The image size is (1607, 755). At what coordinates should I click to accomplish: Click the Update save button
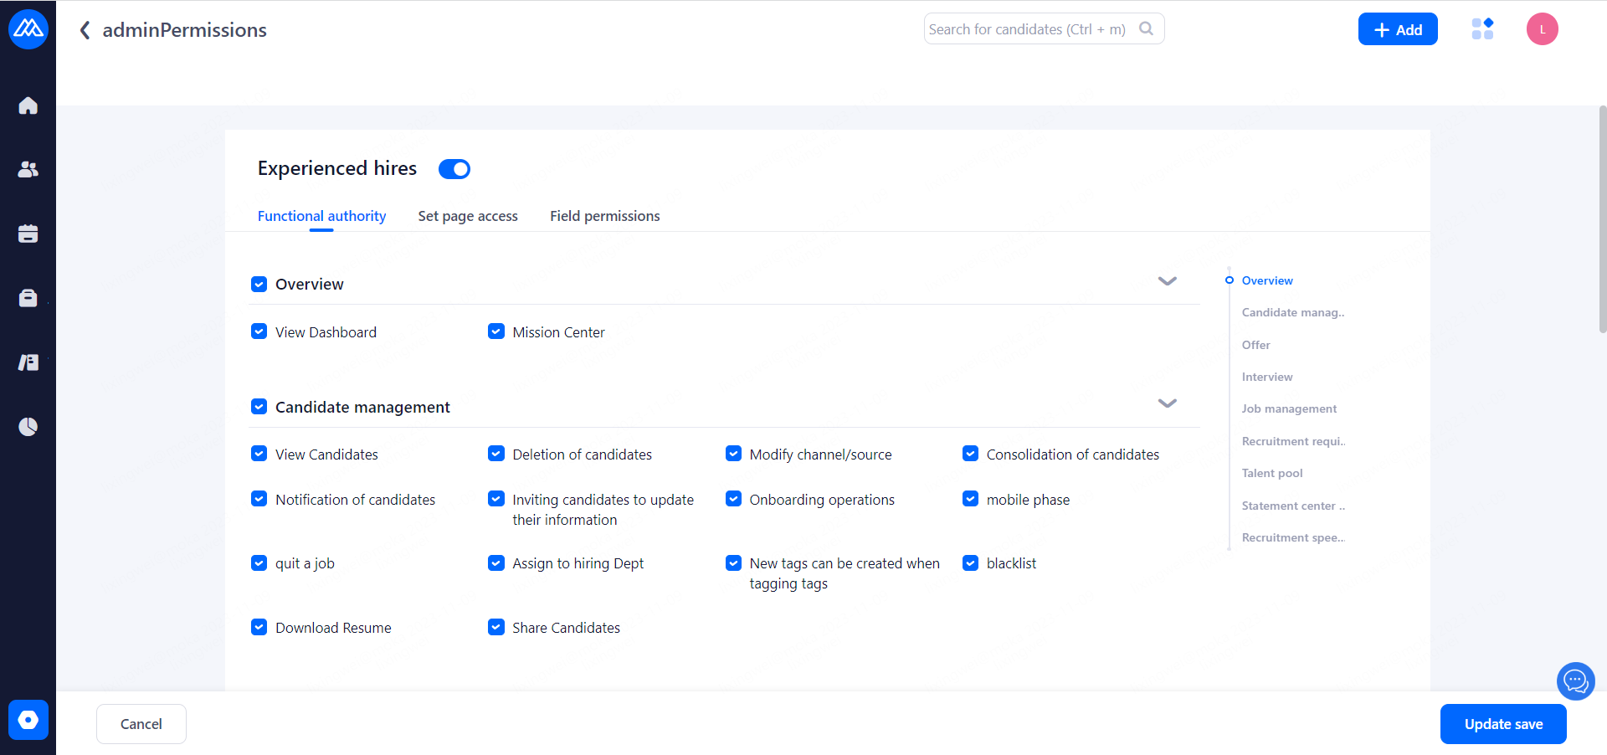[1502, 724]
